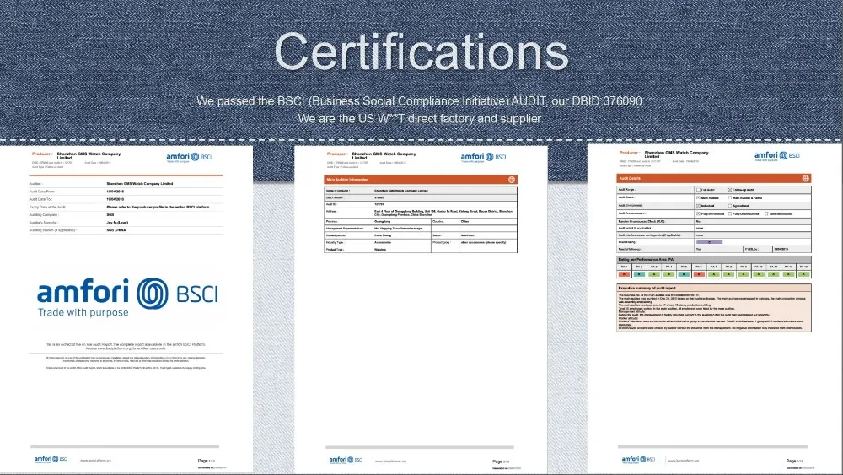Toggle the Fully-Announced checkbox
The image size is (843, 475).
tap(698, 213)
